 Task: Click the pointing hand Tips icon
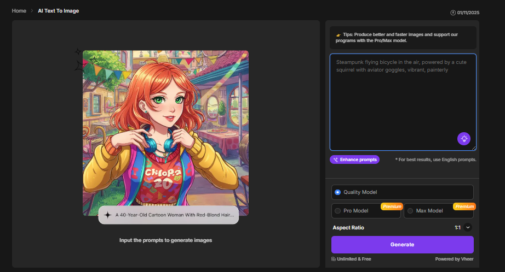(338, 34)
